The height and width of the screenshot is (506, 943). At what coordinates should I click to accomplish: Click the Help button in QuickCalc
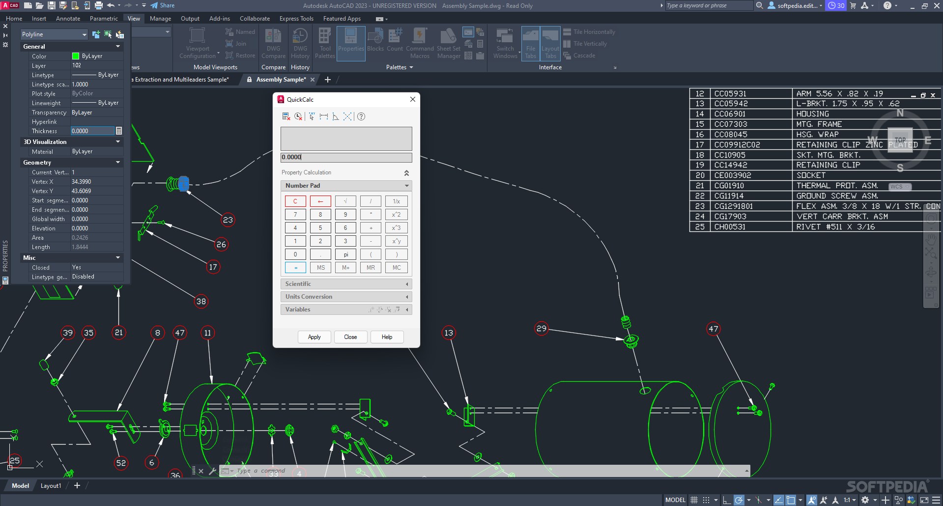click(x=387, y=337)
